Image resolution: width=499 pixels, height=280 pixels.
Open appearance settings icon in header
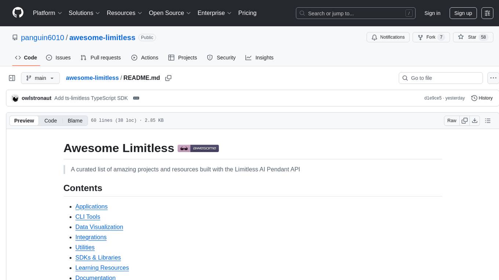pyautogui.click(x=487, y=13)
